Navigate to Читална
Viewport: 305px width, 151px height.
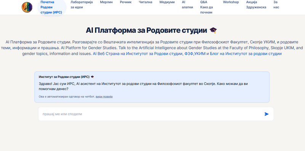(146, 2)
